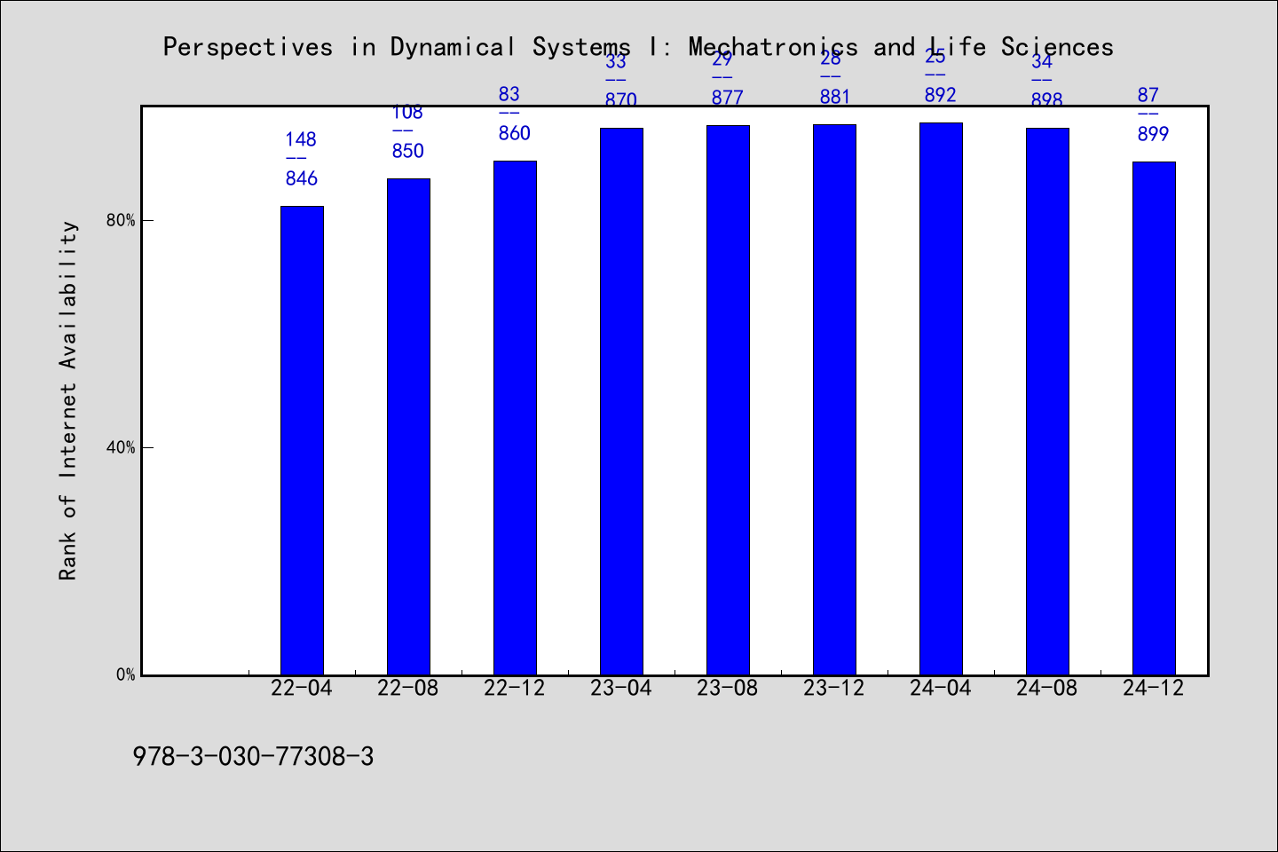
Task: Click the 22-08 axis label
Action: pyautogui.click(x=408, y=688)
